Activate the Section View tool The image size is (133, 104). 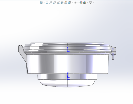point(62,3)
